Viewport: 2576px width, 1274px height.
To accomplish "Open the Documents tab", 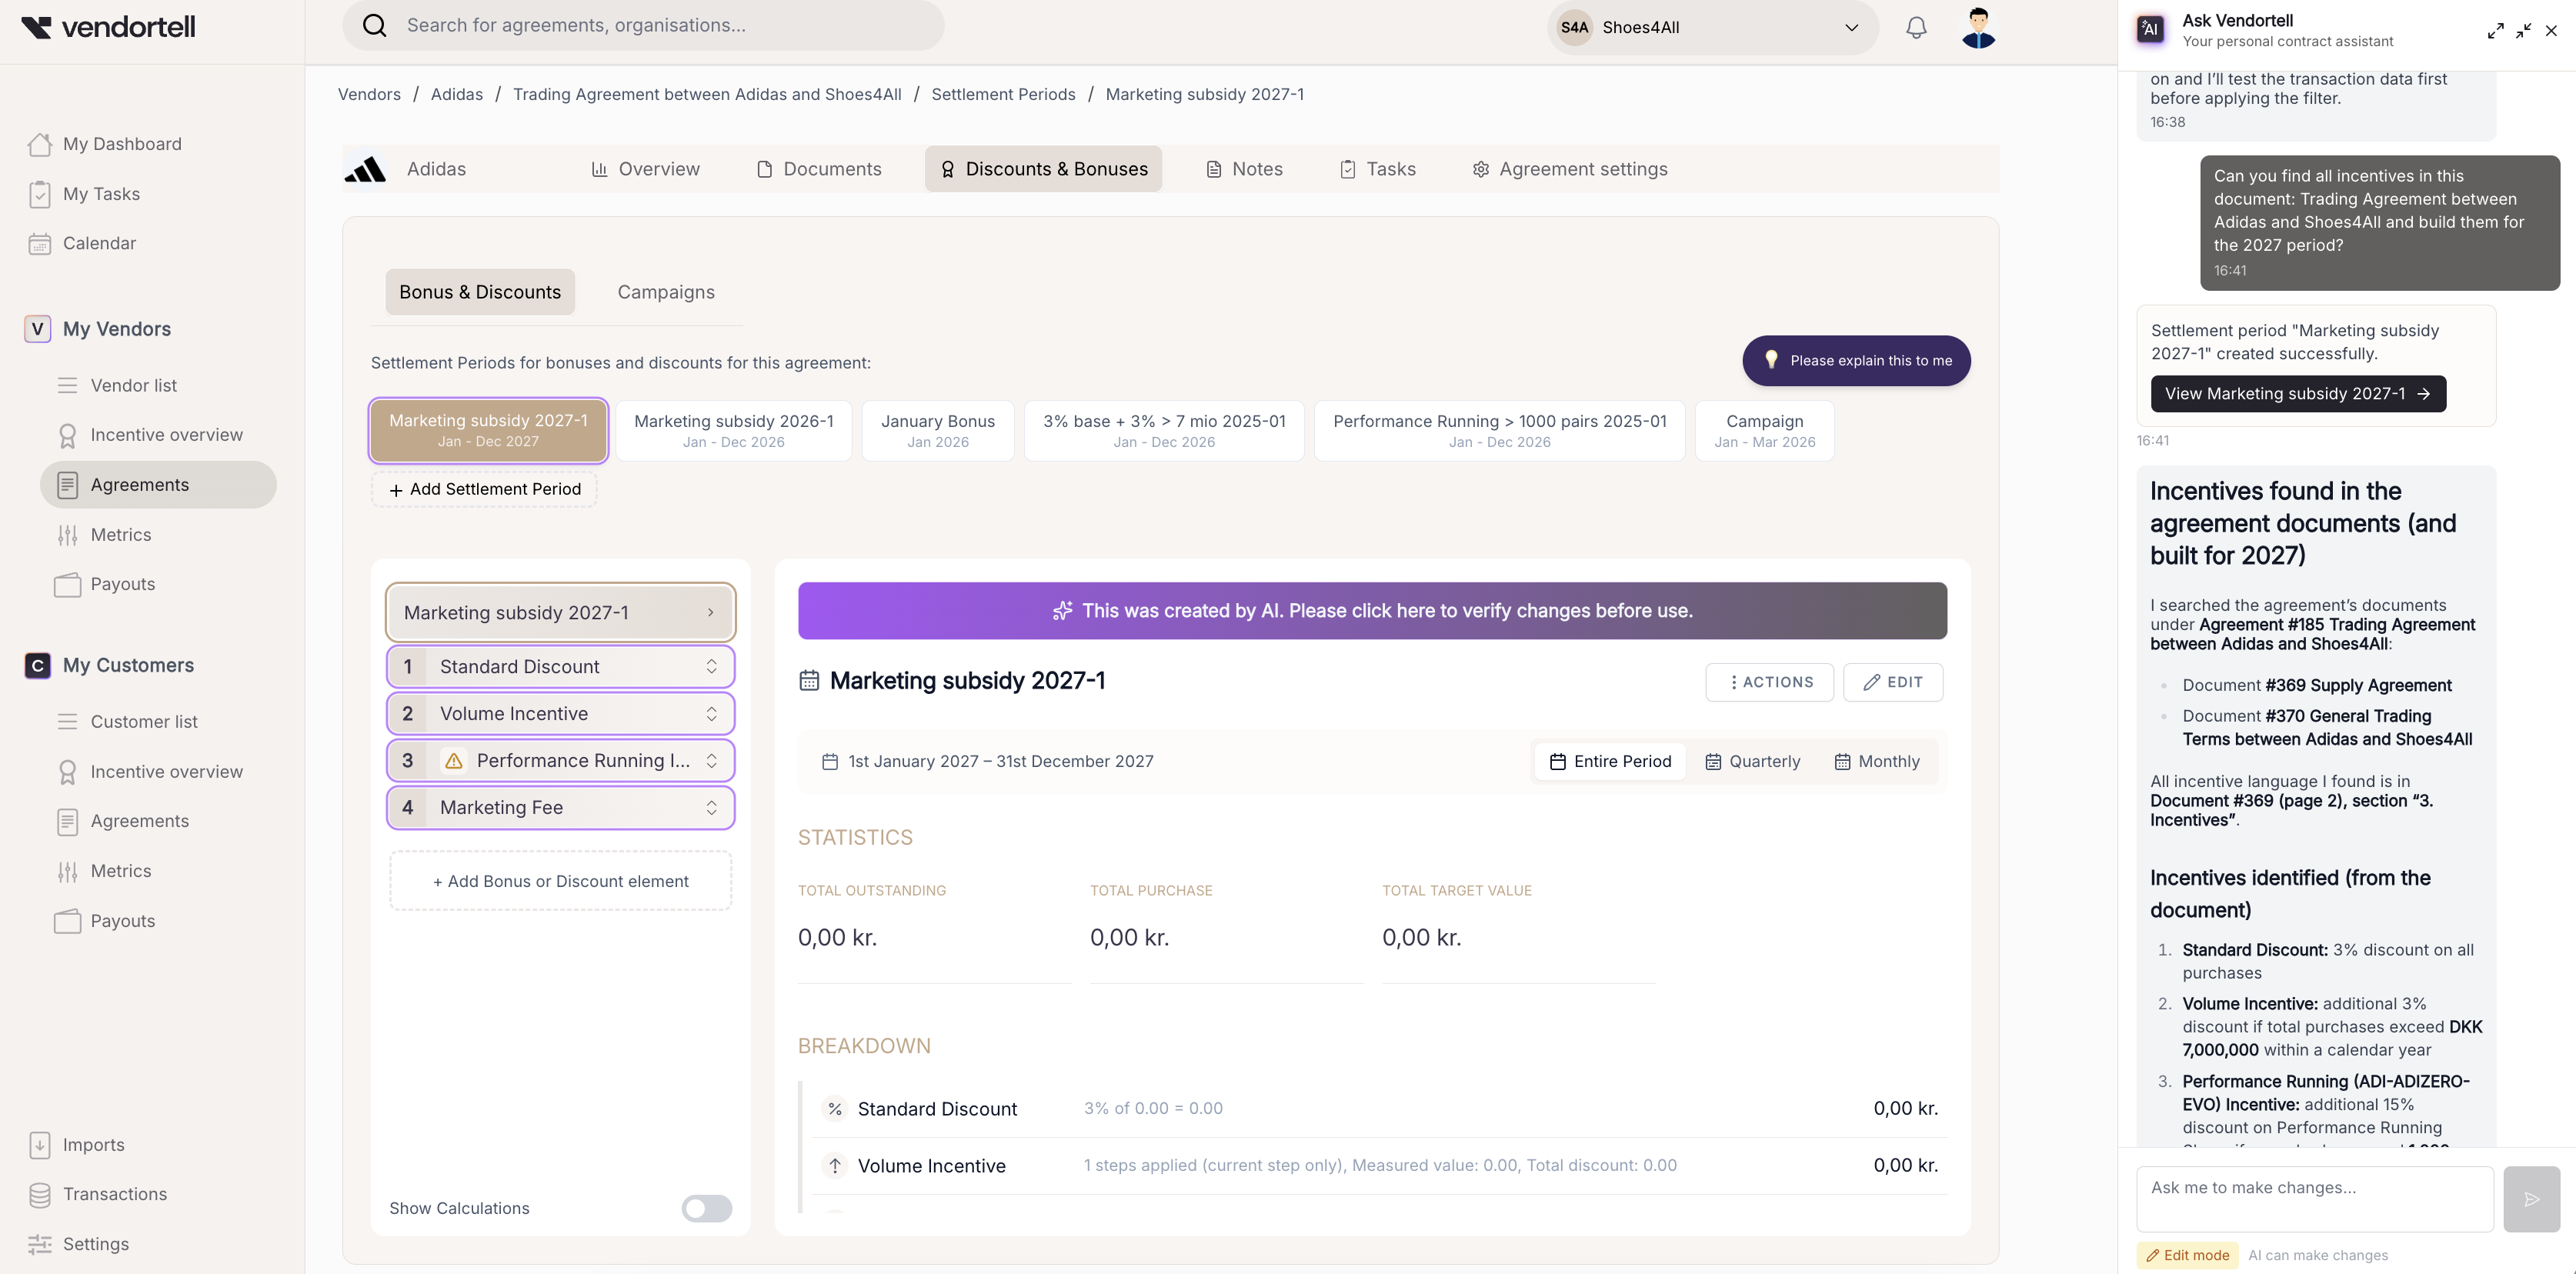I will coord(818,169).
